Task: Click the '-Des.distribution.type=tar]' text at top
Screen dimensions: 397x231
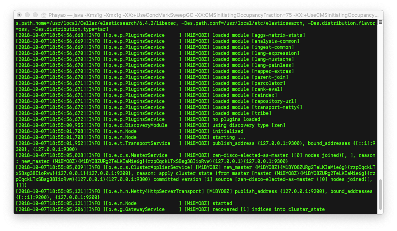Action: pos(70,29)
